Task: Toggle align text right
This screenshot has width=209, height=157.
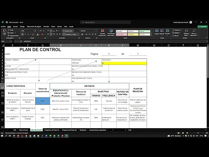Action: tap(54, 34)
